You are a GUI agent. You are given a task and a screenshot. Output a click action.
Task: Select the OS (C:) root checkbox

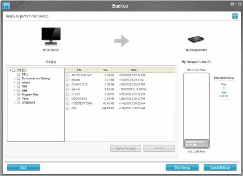pos(14,70)
